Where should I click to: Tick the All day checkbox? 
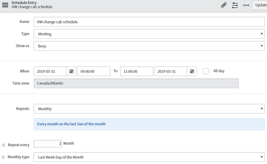pos(206,71)
